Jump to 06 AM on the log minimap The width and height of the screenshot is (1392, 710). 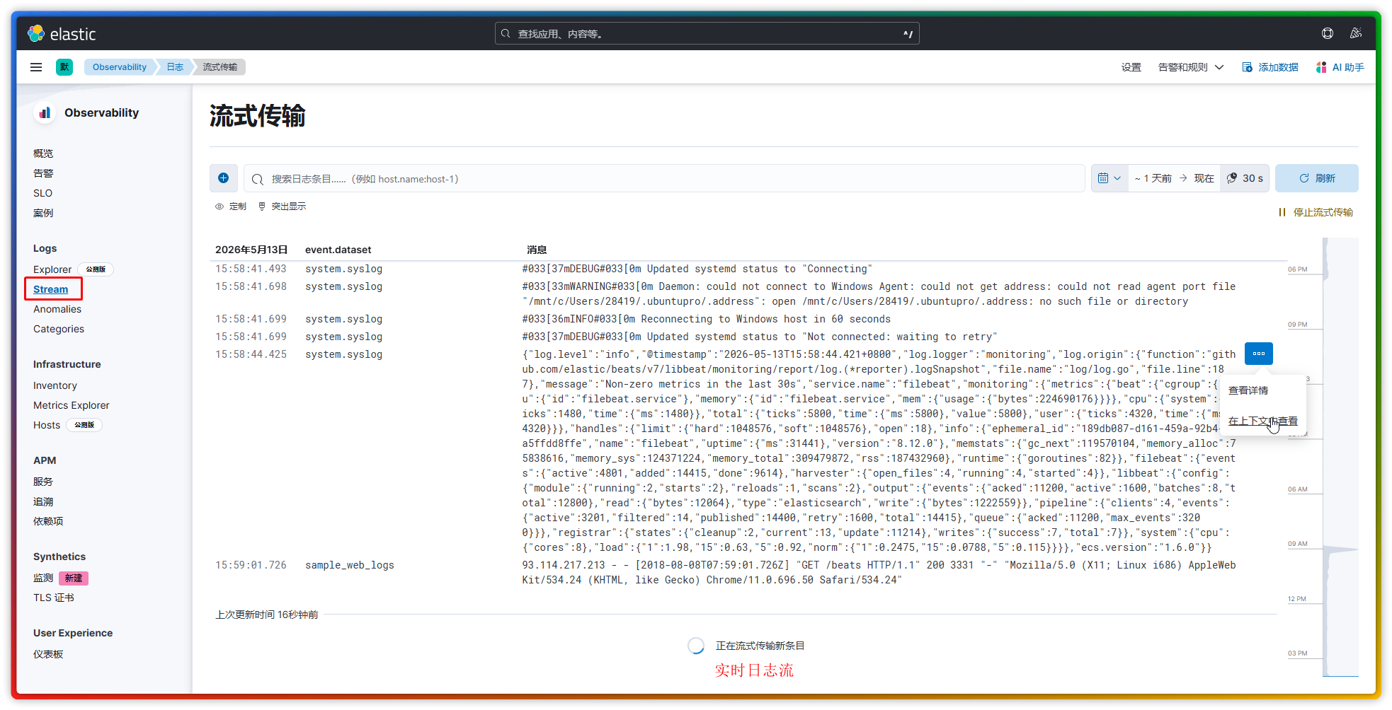pos(1297,489)
